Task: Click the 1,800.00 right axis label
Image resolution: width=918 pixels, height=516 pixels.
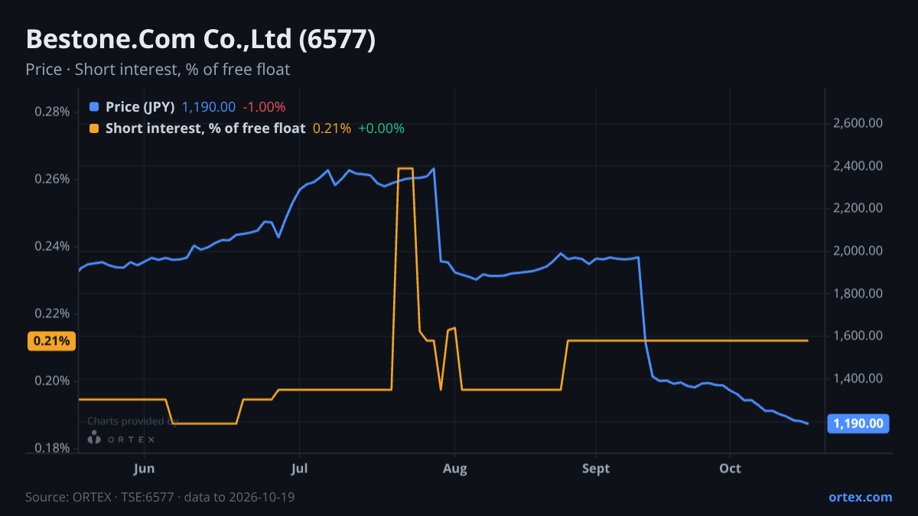Action: coord(859,294)
